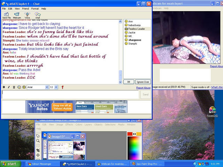Viewport: 223px width, 167px height.
Task: Switch to Jasc Paint Shop Pro taskbar button
Action: (x=147, y=164)
